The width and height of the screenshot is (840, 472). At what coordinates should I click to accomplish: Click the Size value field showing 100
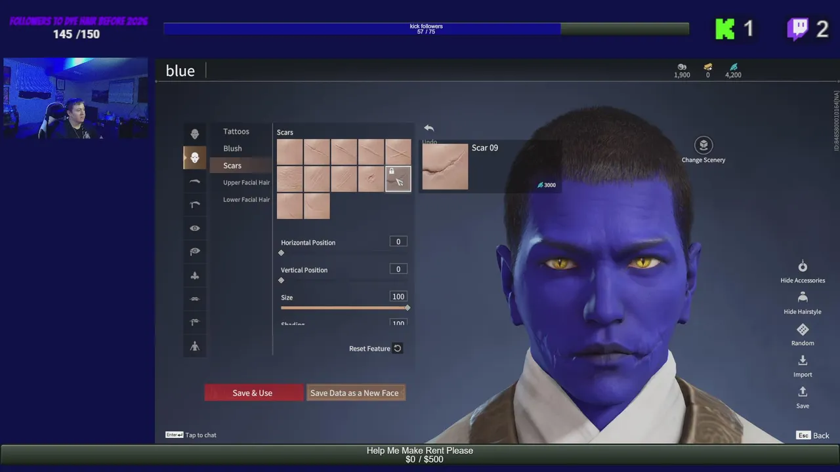[x=398, y=297]
